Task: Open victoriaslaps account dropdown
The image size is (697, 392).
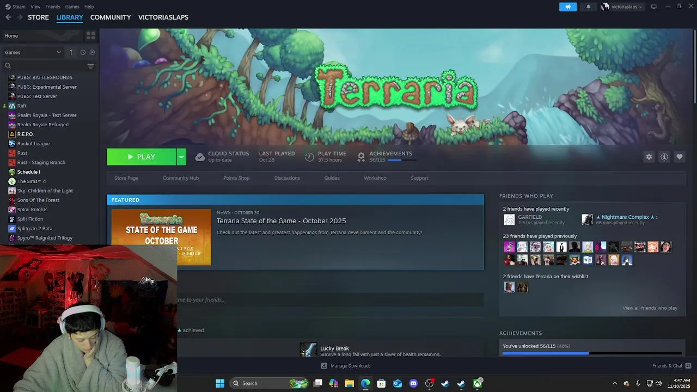Action: click(x=622, y=7)
